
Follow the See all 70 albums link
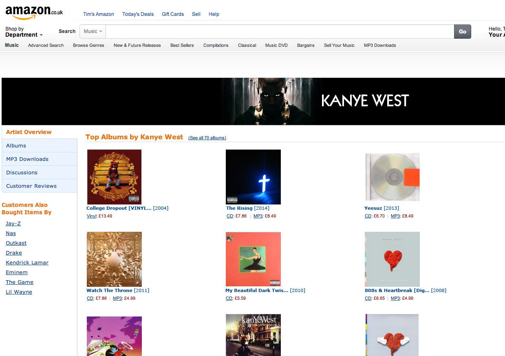pos(207,138)
